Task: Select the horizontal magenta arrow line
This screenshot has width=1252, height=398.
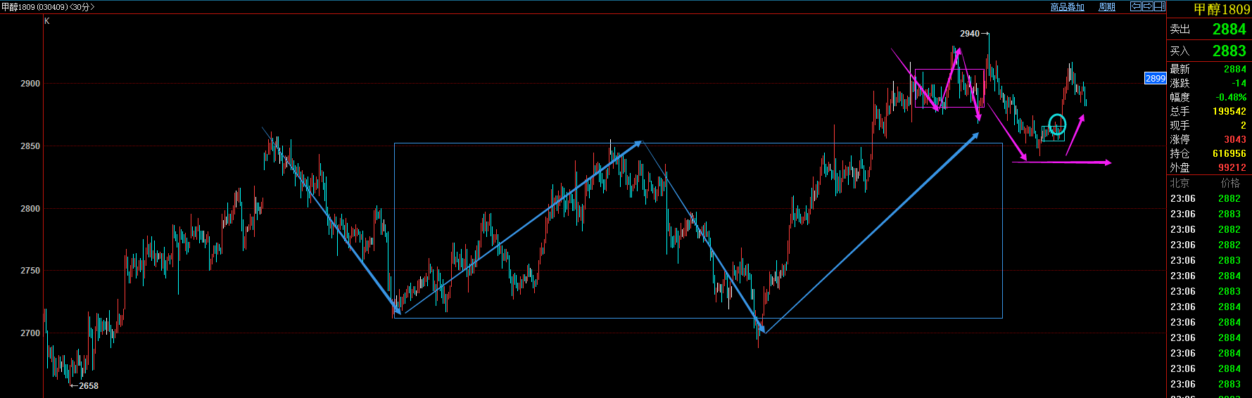Action: [x=1061, y=162]
